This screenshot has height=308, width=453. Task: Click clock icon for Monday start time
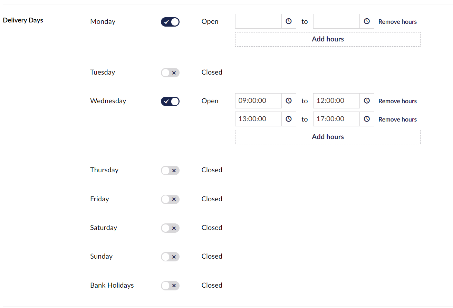pos(289,21)
